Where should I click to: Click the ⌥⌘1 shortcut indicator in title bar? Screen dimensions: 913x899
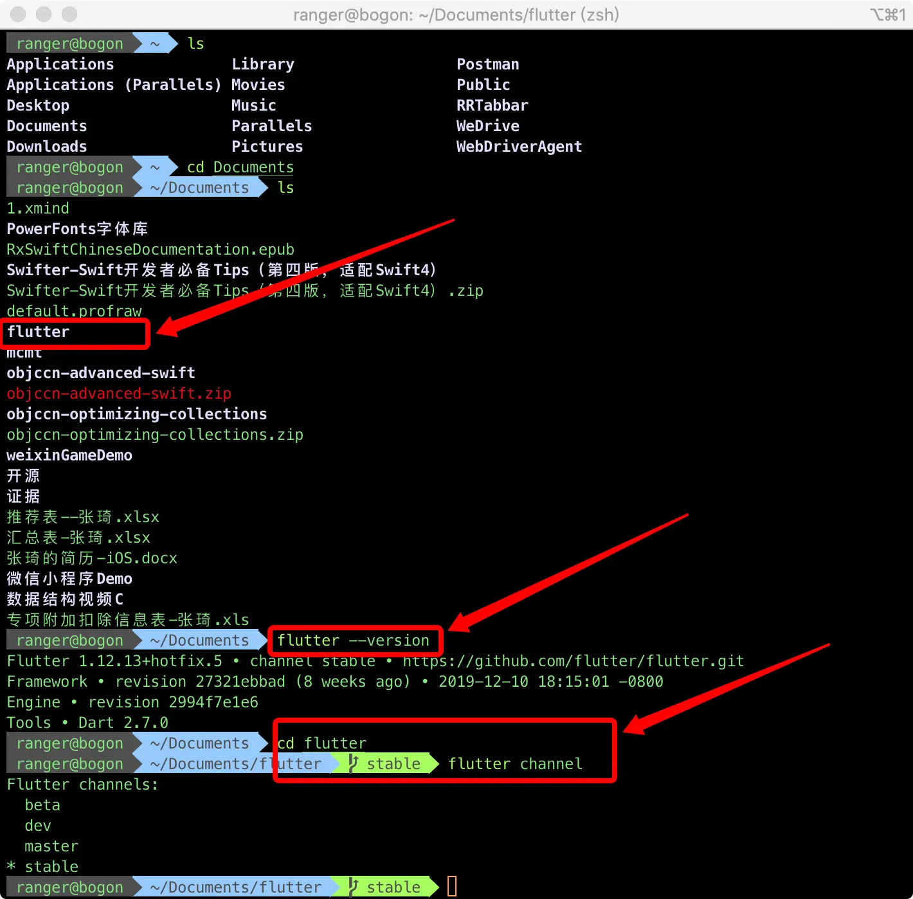tap(887, 14)
